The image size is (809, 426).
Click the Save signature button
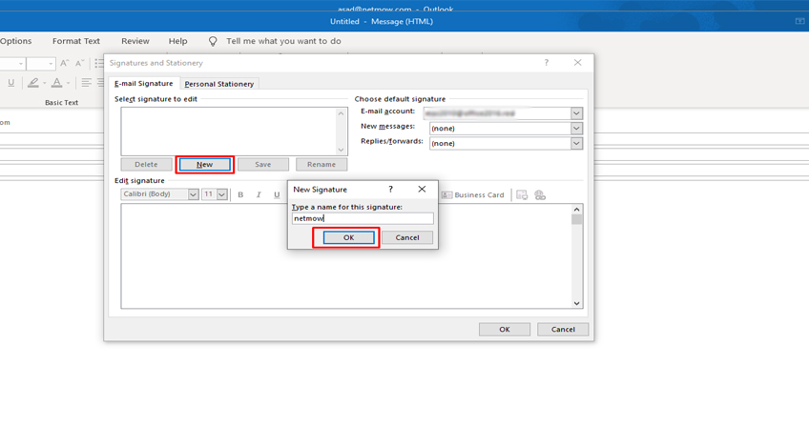coord(263,164)
